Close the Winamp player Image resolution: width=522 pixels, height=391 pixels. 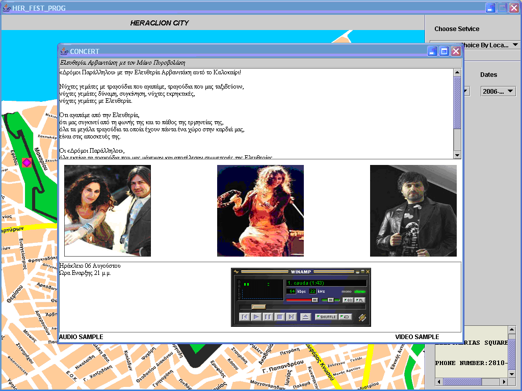click(368, 272)
